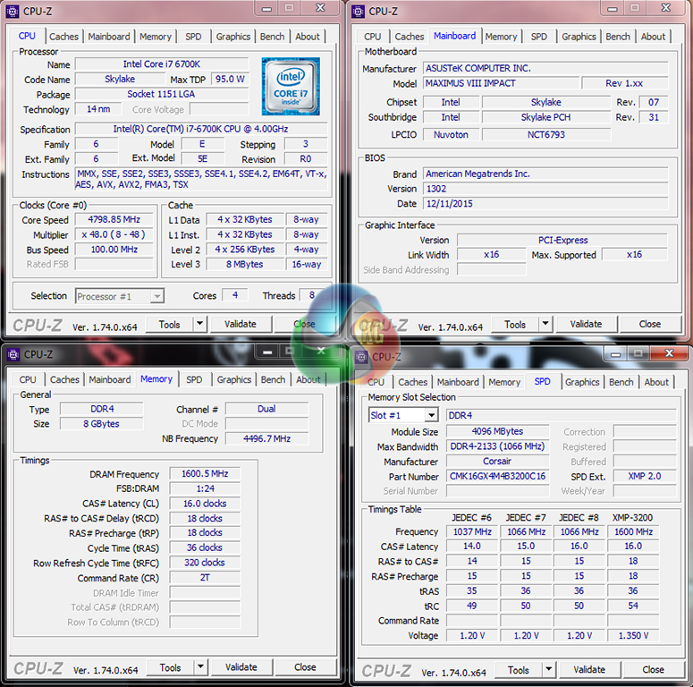Screen dimensions: 693x687
Task: Expand Tools dropdown arrow in the Mainboard window
Action: [545, 324]
